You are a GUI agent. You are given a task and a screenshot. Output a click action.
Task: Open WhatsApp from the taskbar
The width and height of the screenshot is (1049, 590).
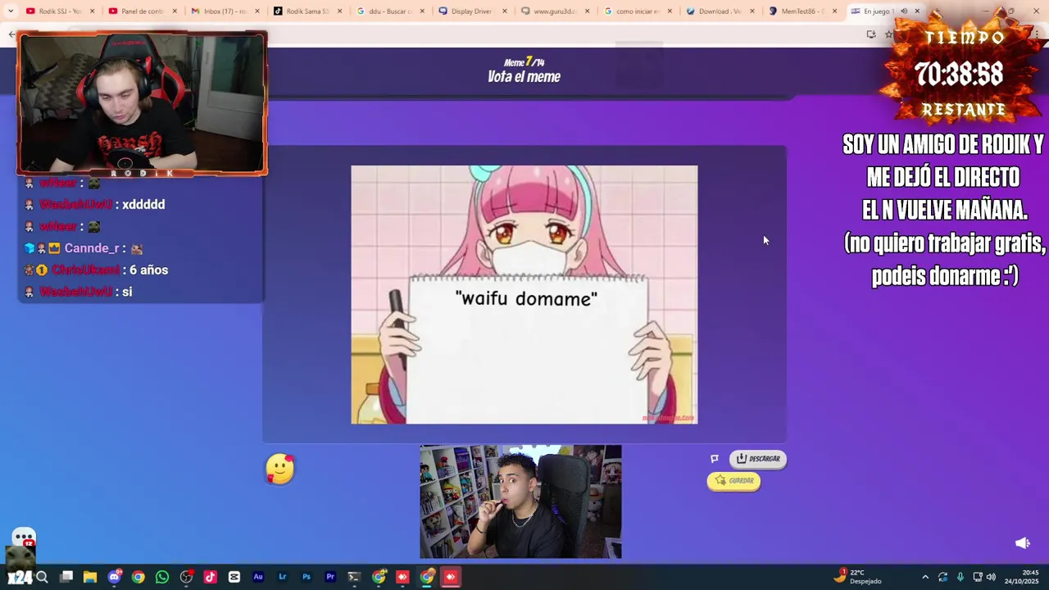[x=162, y=578]
